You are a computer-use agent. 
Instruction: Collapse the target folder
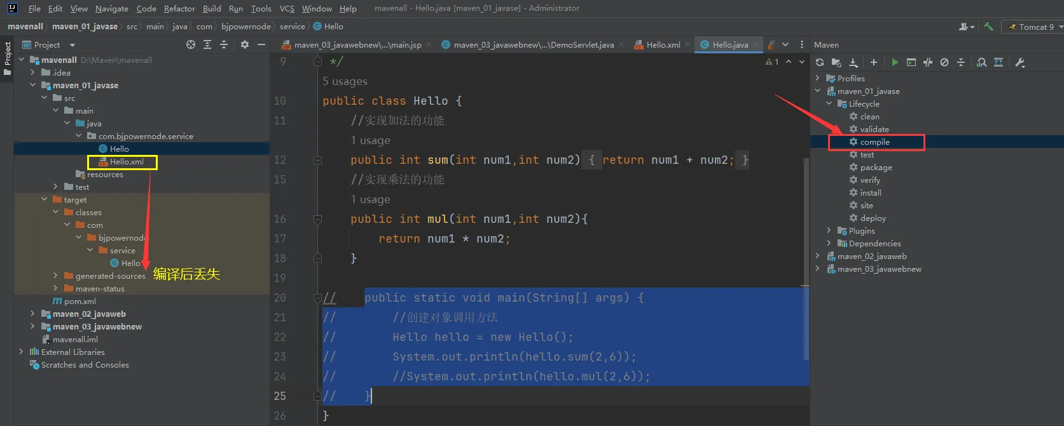click(x=45, y=199)
